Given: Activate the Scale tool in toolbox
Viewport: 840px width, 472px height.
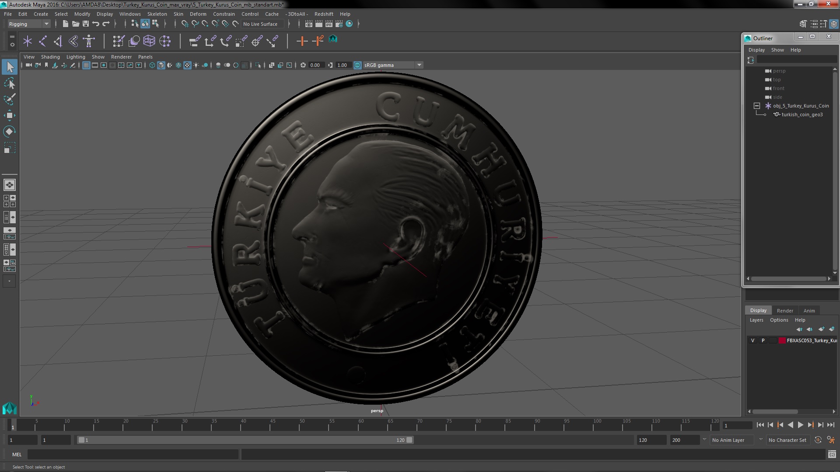Looking at the screenshot, I should pos(10,148).
